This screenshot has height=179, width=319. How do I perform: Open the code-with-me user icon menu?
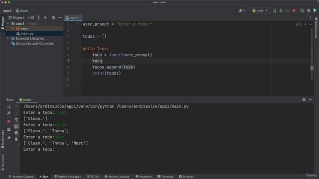coord(242,10)
